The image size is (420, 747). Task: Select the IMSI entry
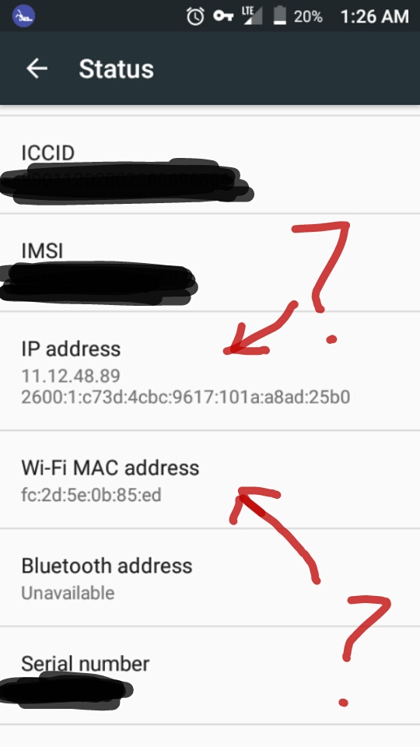tap(210, 262)
